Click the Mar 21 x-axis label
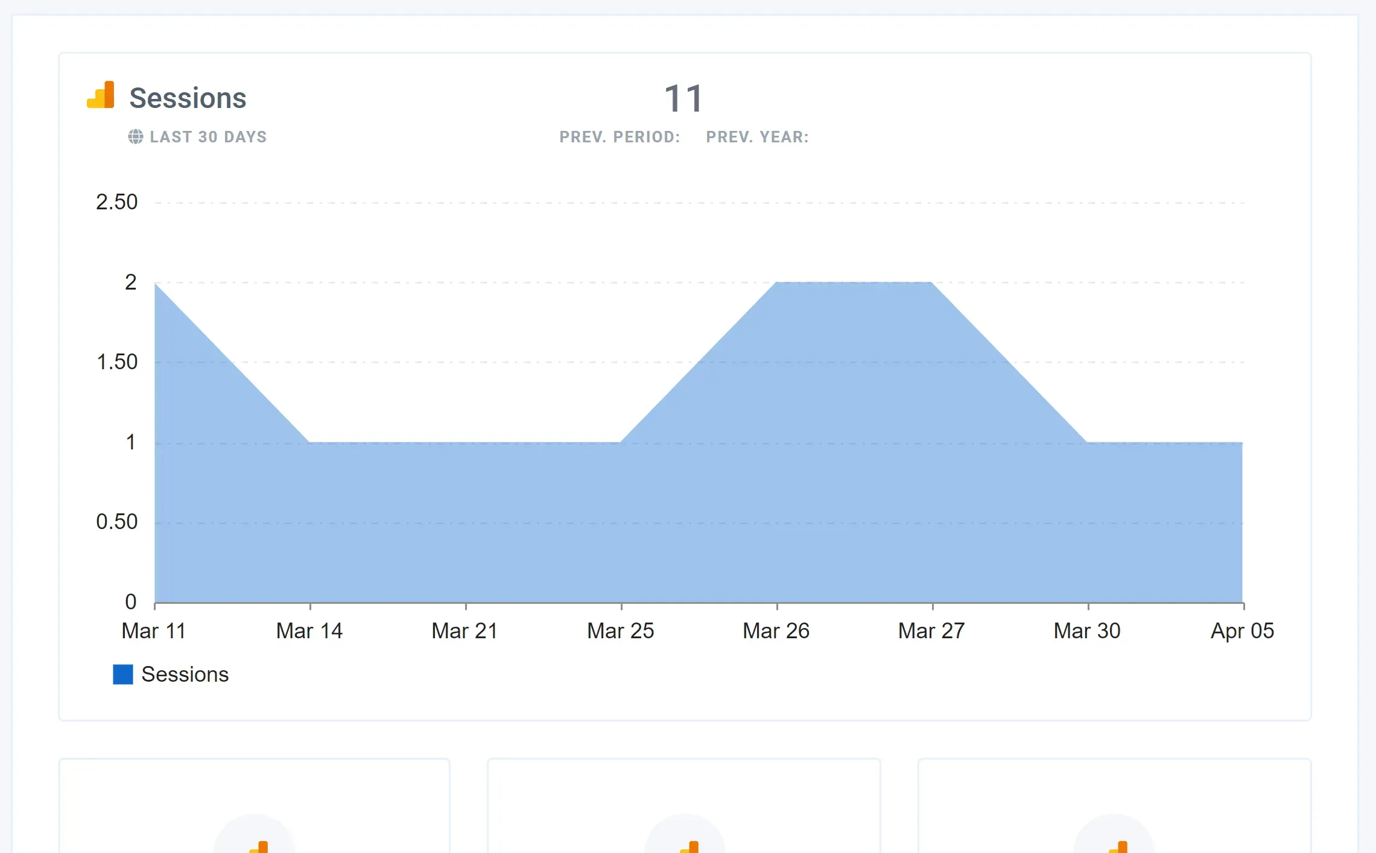The height and width of the screenshot is (853, 1376). pyautogui.click(x=465, y=631)
